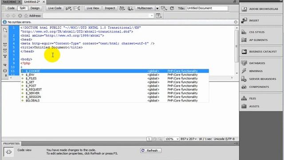Refresh Design View toolbar icon

click(x=172, y=8)
